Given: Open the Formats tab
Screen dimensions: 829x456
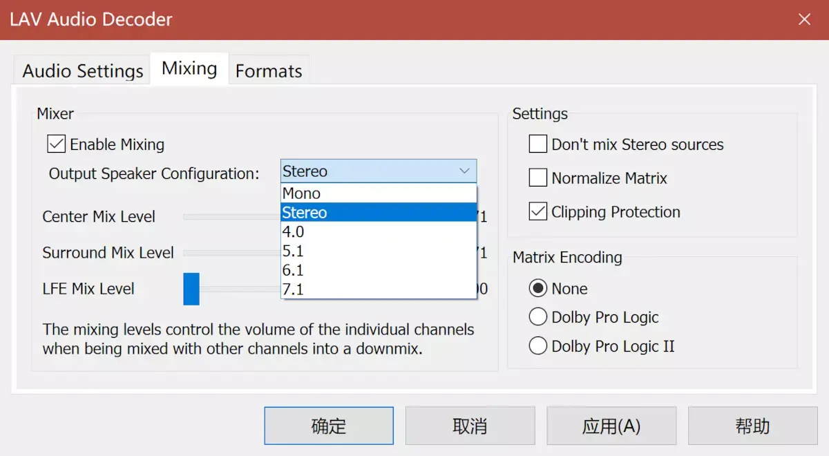Looking at the screenshot, I should pyautogui.click(x=269, y=70).
